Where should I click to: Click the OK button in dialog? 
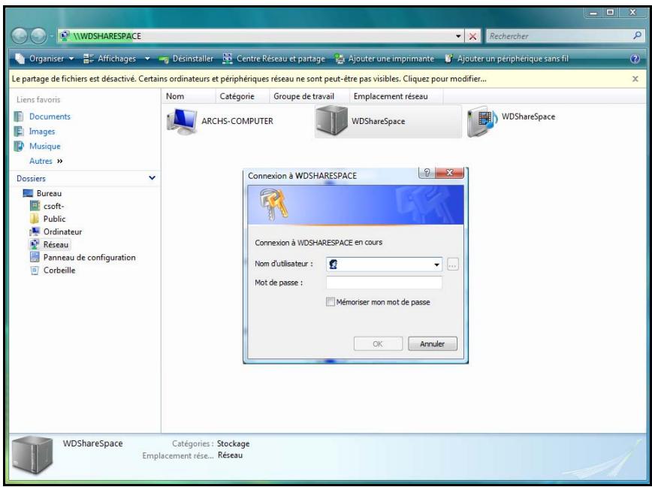378,344
